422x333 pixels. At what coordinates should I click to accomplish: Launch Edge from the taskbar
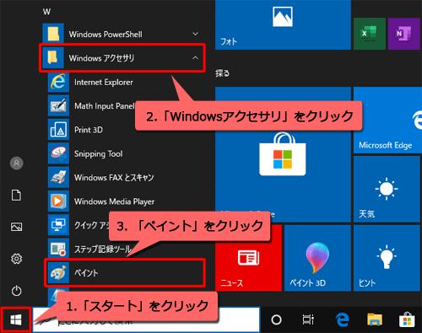pyautogui.click(x=342, y=320)
